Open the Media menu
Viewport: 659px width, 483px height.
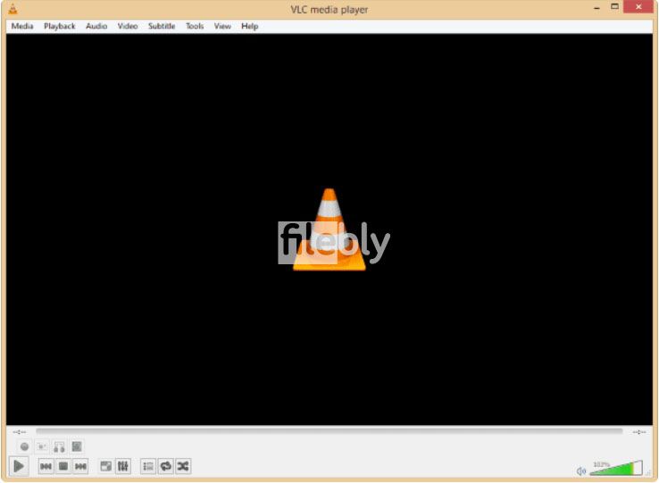point(21,26)
